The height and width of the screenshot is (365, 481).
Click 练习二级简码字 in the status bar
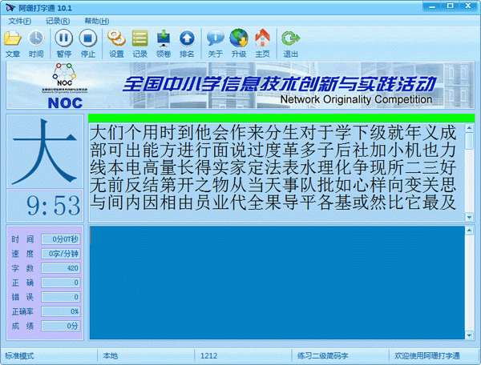coord(323,356)
